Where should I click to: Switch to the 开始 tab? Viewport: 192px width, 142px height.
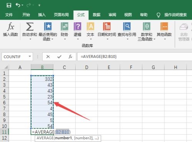26,15
